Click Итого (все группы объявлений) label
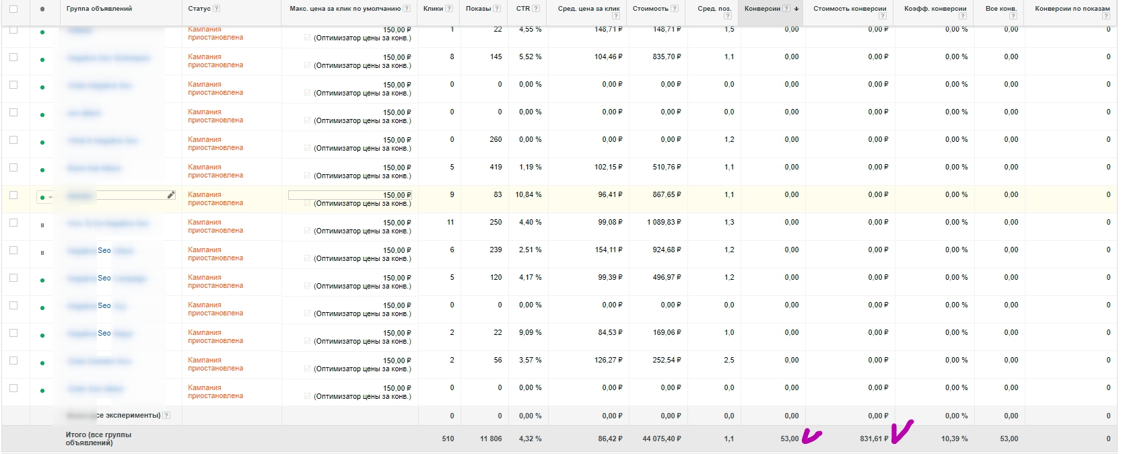Image resolution: width=1123 pixels, height=454 pixels. [98, 439]
